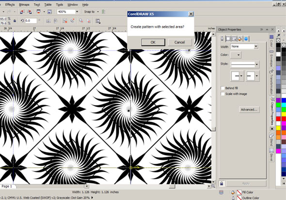Click the green Options icon beside Snap to
Viewport: 286px width, 200px height.
pos(103,12)
